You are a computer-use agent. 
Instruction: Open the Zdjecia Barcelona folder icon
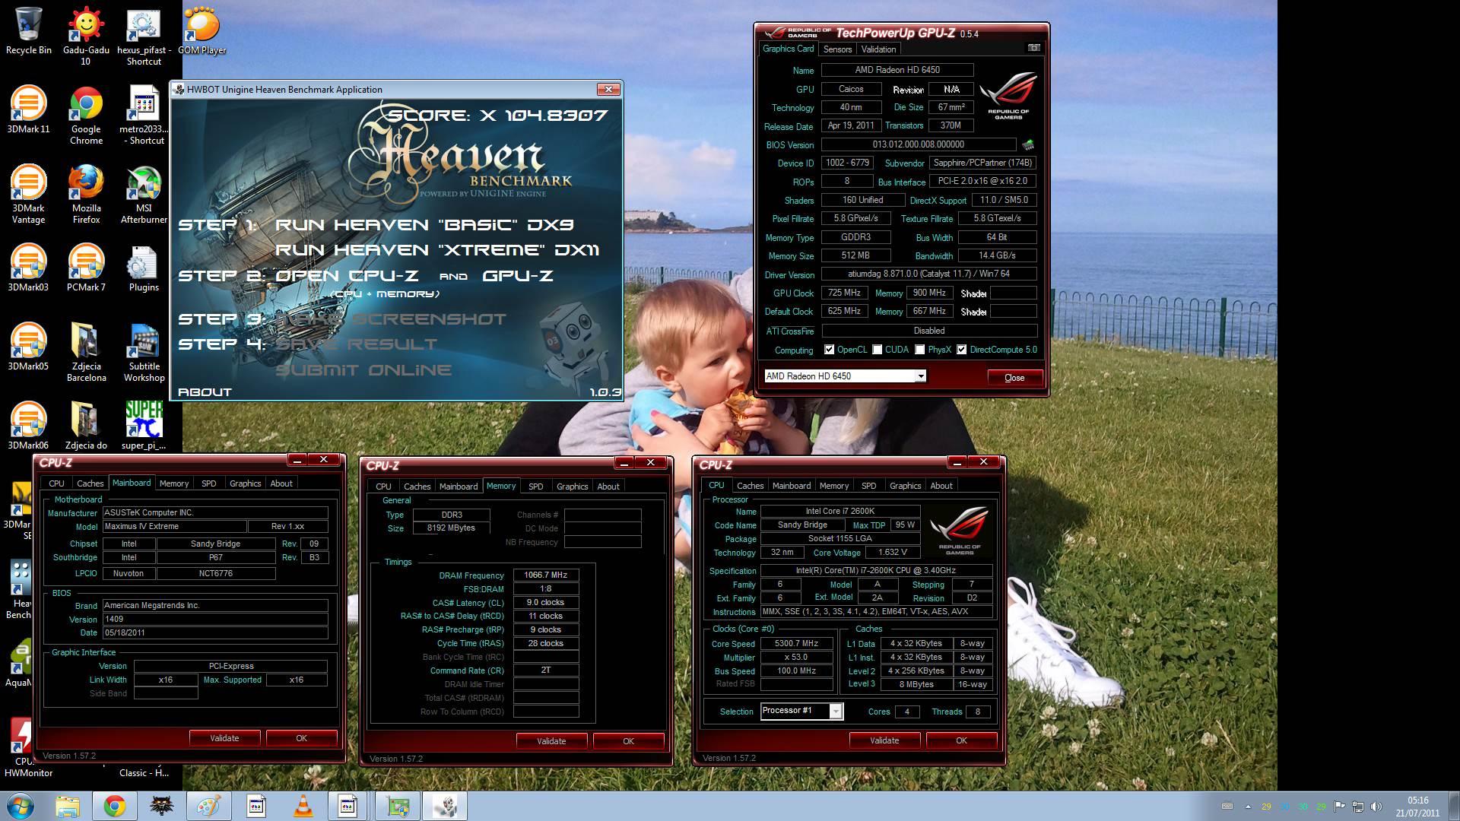pyautogui.click(x=86, y=352)
